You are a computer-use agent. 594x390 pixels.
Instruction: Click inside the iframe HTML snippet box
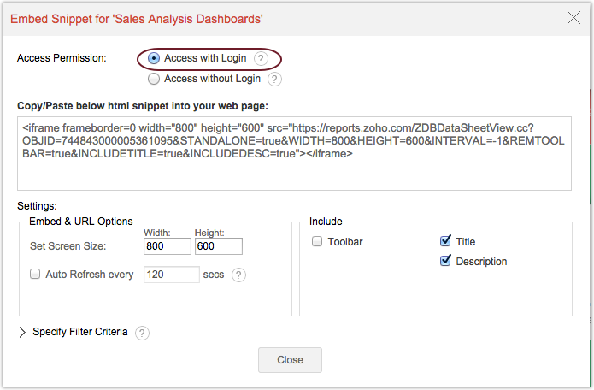coord(294,153)
